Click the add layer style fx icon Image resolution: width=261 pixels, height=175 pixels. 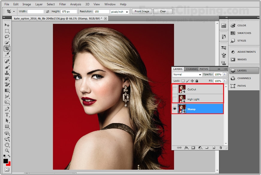pyautogui.click(x=186, y=147)
